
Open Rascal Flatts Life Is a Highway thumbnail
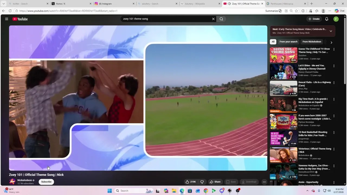[283, 88]
